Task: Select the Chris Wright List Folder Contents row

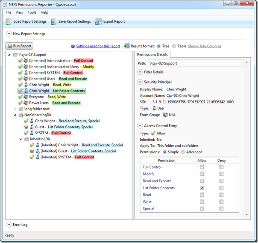Action: pos(52,91)
